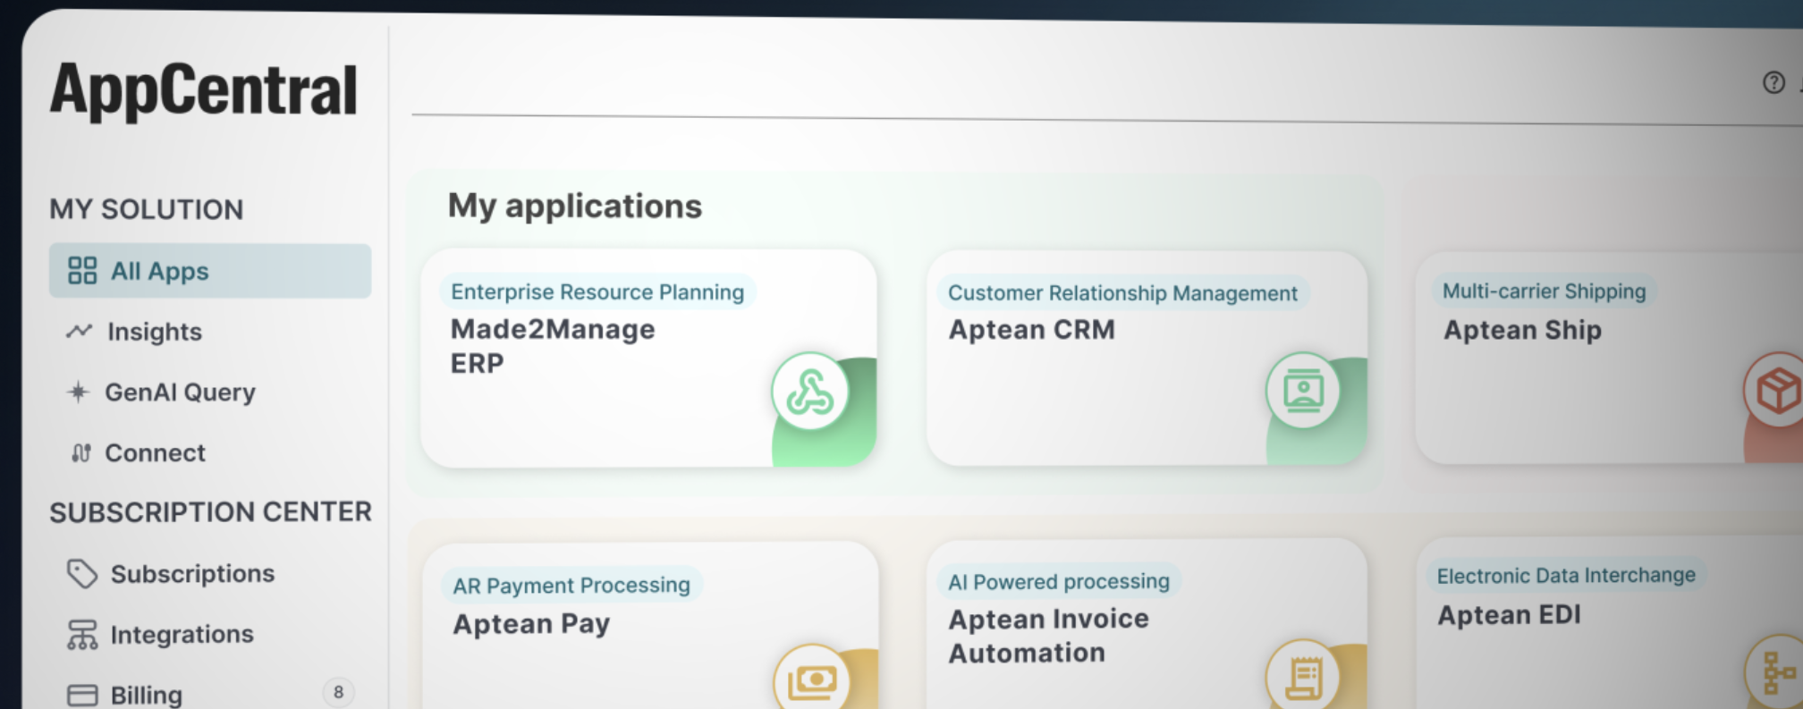Click the Integrations hierarchy icon

tap(82, 635)
